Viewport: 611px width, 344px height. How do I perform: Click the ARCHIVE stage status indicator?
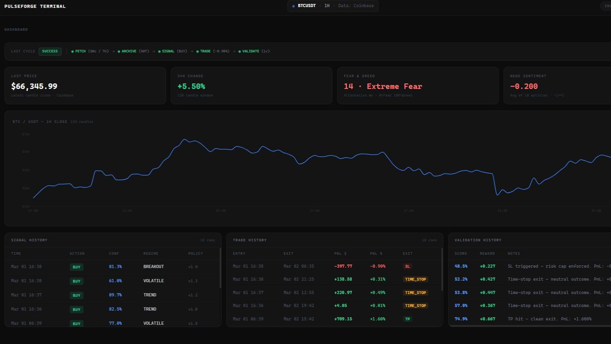[x=119, y=51]
